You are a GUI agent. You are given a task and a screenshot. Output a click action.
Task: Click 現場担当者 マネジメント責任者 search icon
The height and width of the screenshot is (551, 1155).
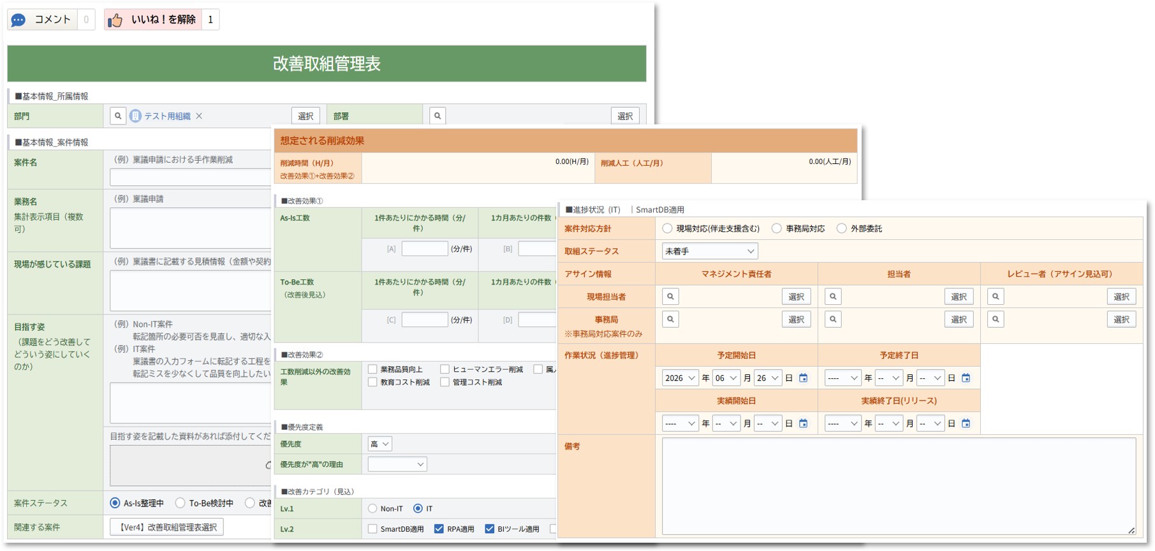(x=670, y=297)
